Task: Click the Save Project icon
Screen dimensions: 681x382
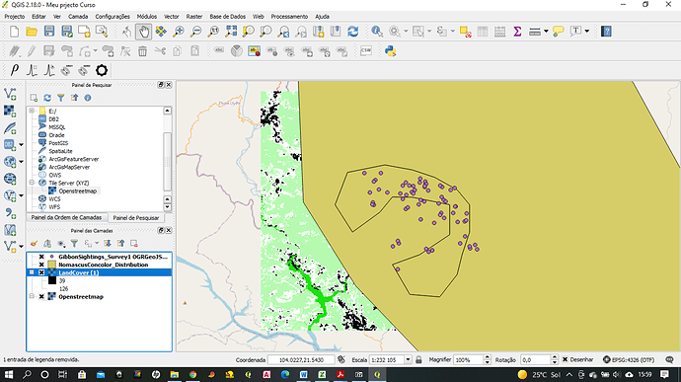Action: point(49,32)
